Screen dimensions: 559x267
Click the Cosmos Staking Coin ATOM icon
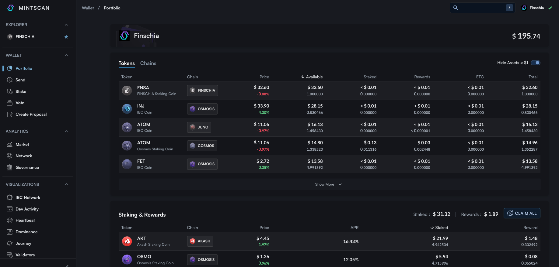pos(127,146)
